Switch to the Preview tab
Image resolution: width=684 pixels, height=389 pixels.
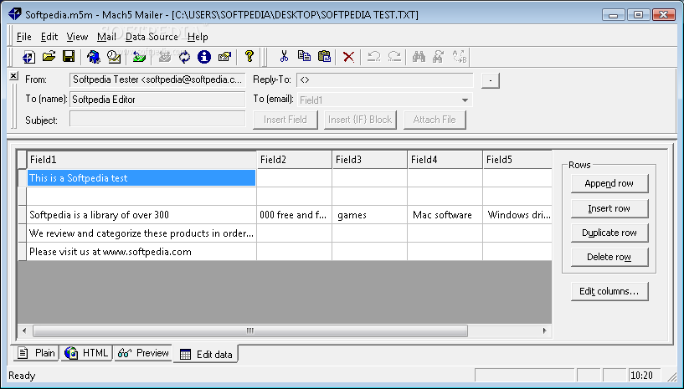click(143, 353)
